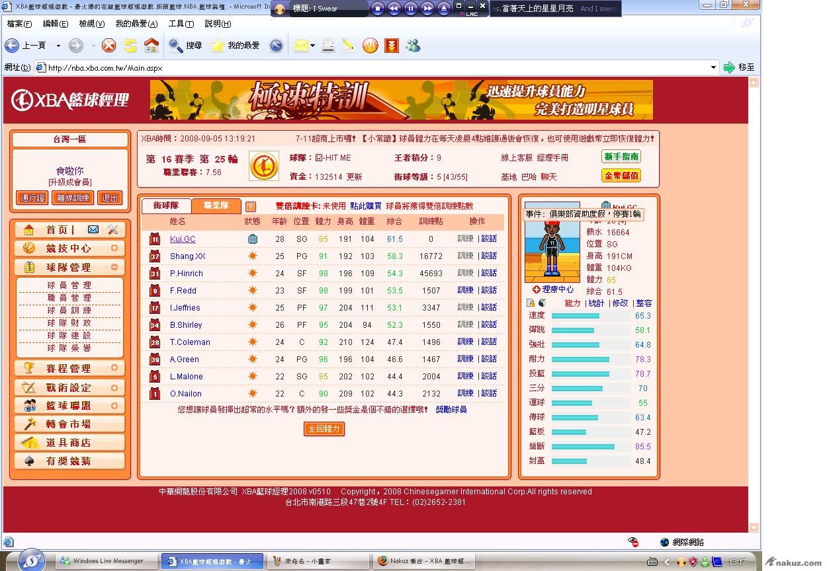Open the edit page pencil icon
Viewport: 827px width, 571px height.
(348, 46)
